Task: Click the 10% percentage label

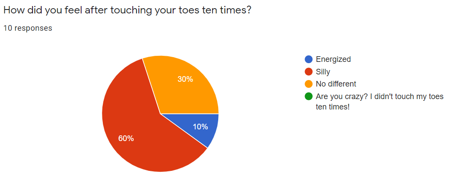Action: [200, 127]
